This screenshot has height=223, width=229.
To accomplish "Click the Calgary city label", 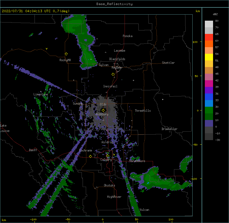I will (106, 160).
